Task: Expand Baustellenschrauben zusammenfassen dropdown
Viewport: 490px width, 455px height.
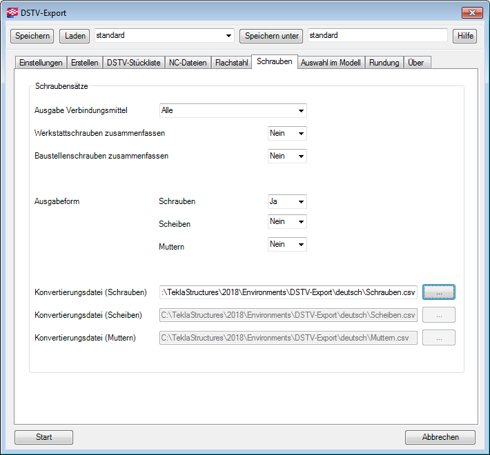Action: (x=287, y=156)
